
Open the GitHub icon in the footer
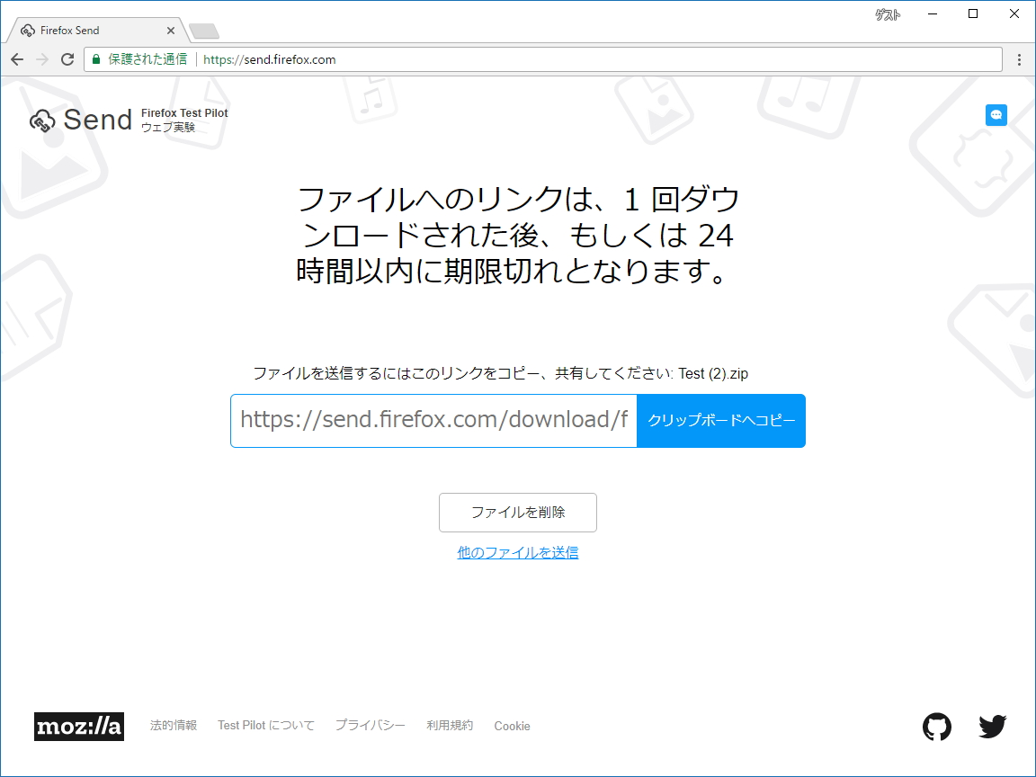[937, 726]
